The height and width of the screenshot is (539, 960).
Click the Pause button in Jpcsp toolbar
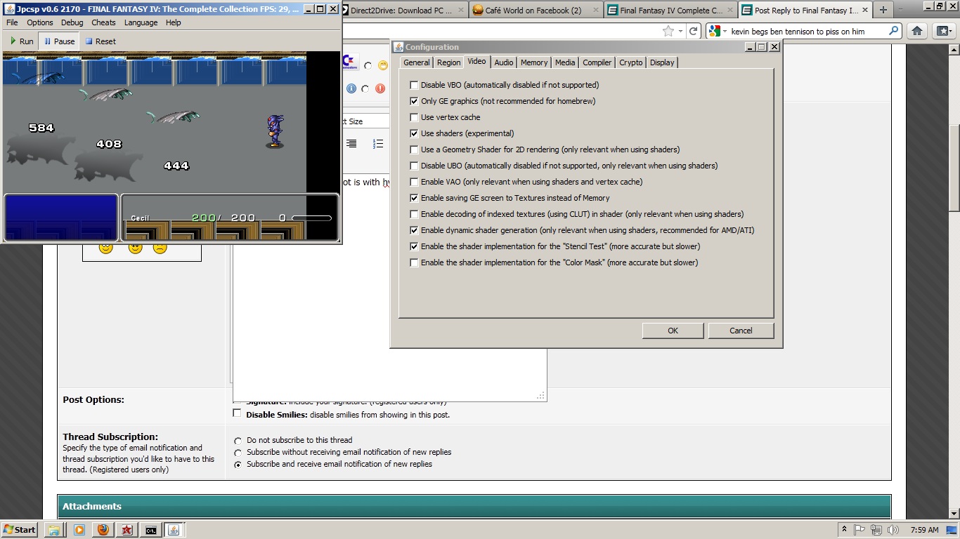tap(59, 41)
